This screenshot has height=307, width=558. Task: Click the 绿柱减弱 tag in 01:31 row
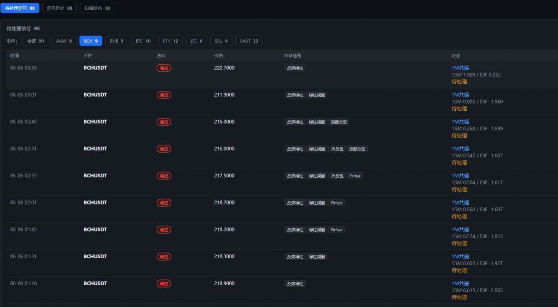click(317, 257)
